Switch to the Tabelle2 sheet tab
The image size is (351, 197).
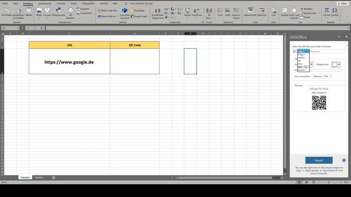pos(39,177)
